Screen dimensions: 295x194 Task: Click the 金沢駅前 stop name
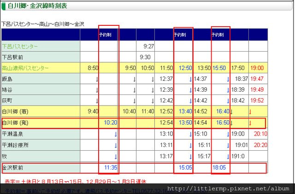12,167
